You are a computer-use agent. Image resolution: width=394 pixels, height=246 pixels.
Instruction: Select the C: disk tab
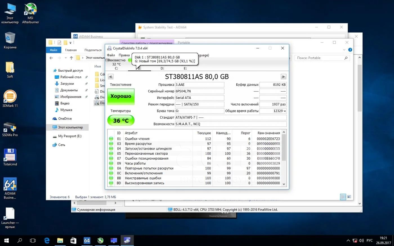(117, 68)
